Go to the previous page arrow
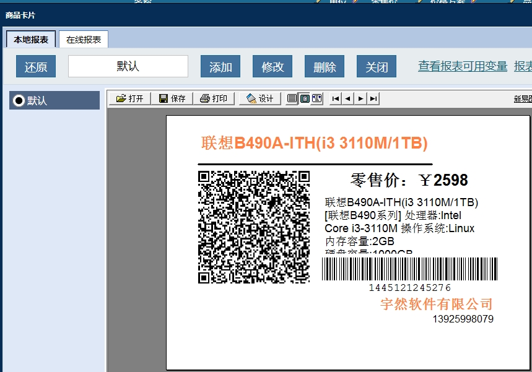Screen dimensions: 532x372 coord(348,98)
